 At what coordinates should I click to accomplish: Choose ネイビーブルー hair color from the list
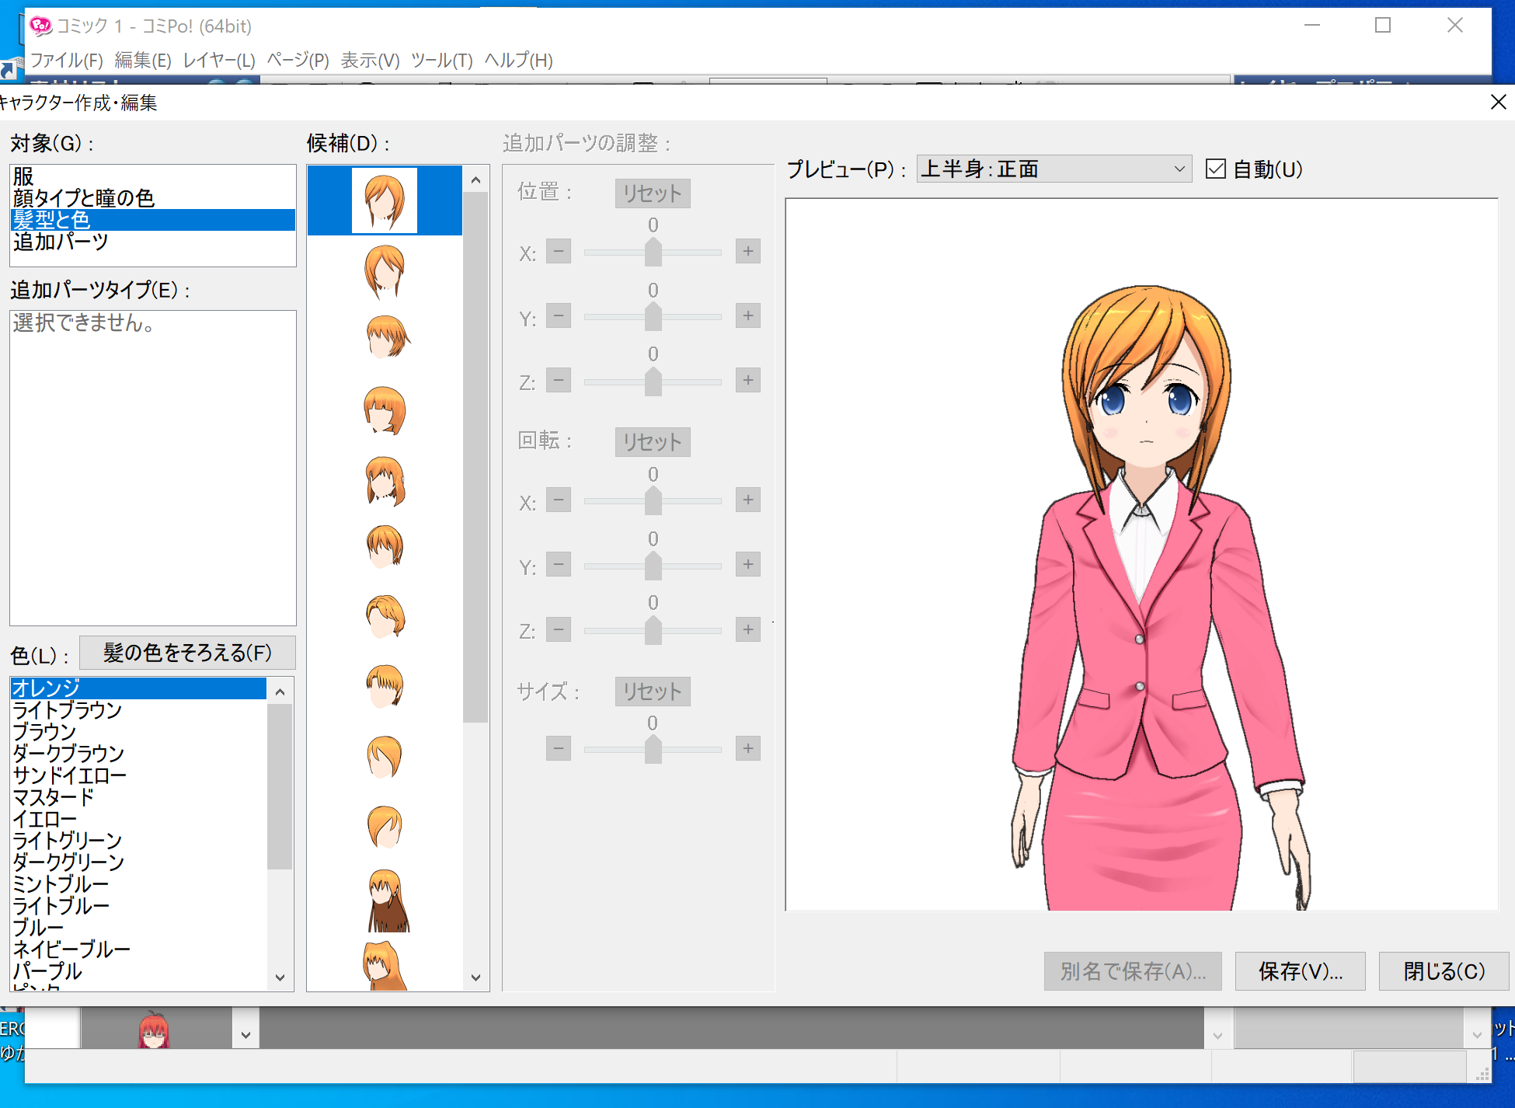pos(71,949)
